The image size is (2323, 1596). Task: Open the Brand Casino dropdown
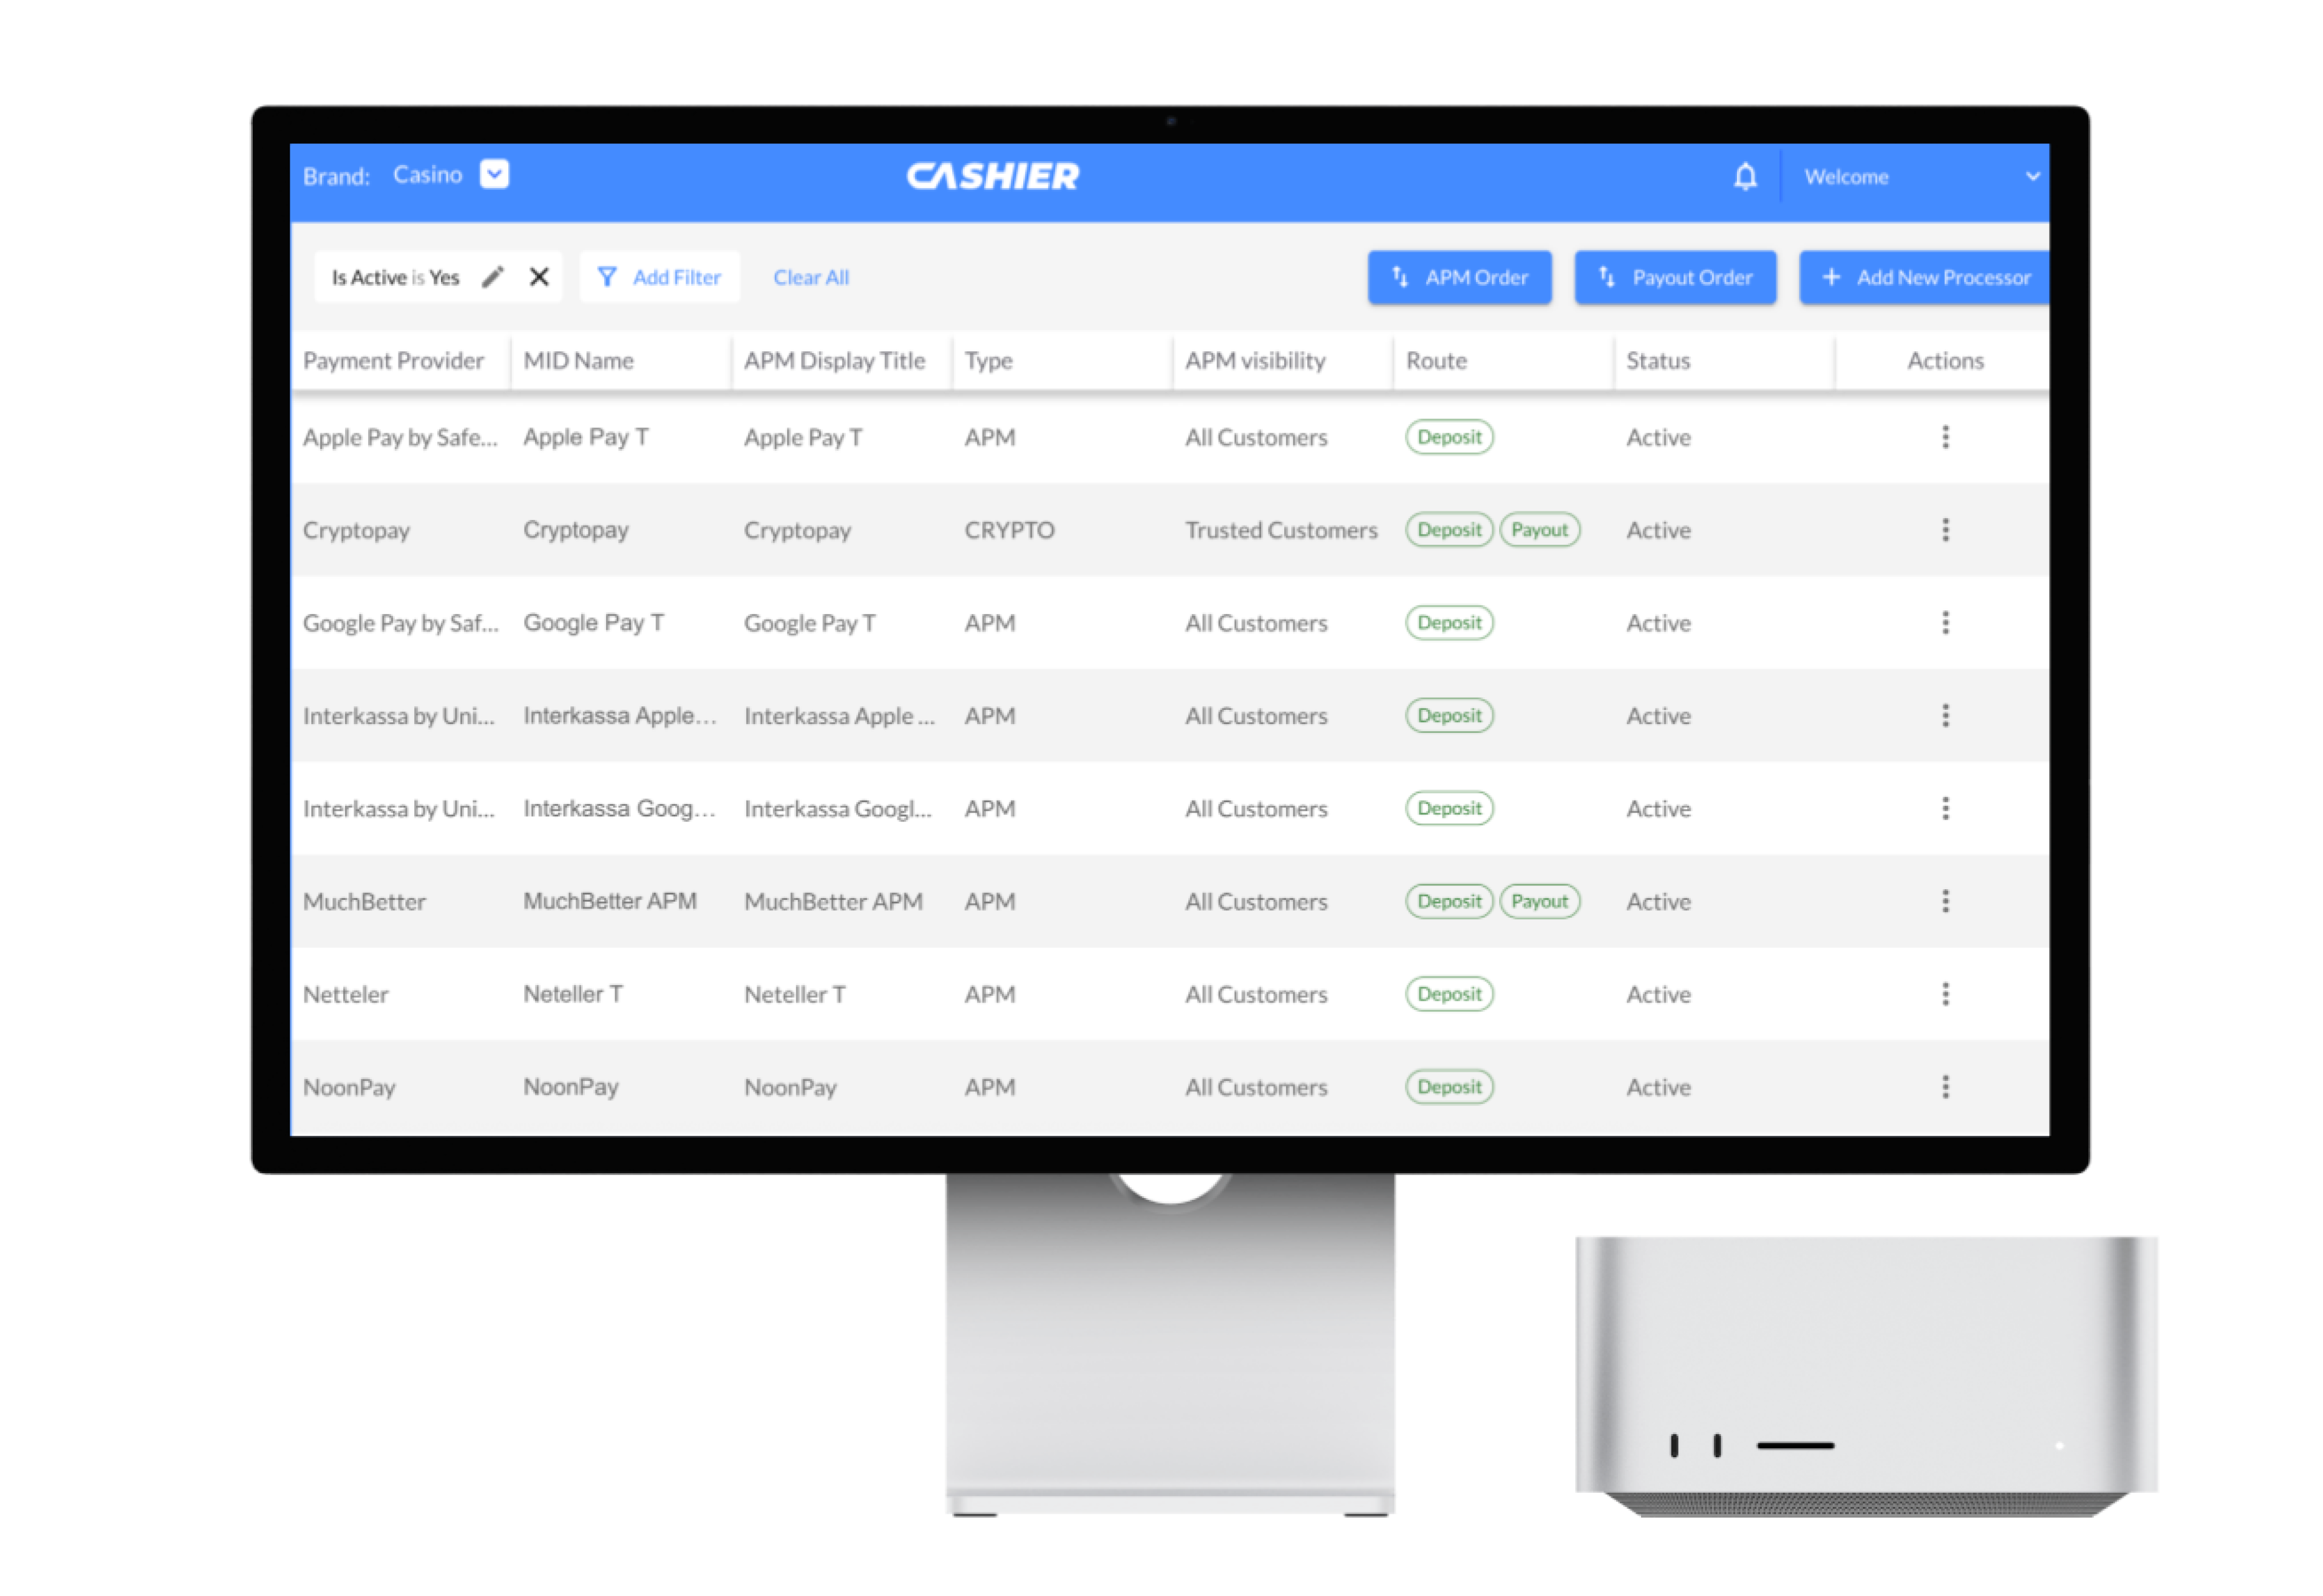494,174
